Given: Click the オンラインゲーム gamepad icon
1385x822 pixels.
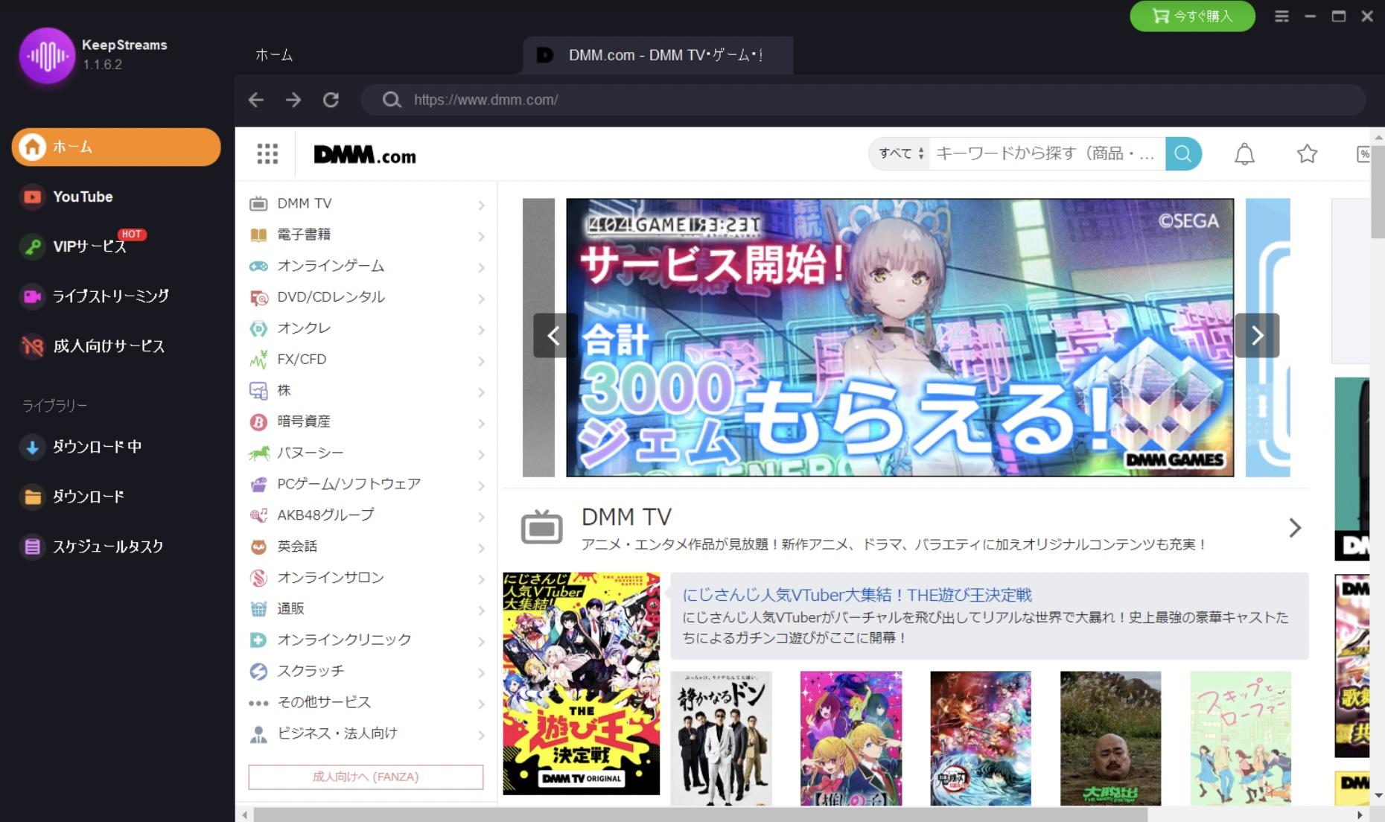Looking at the screenshot, I should click(258, 267).
